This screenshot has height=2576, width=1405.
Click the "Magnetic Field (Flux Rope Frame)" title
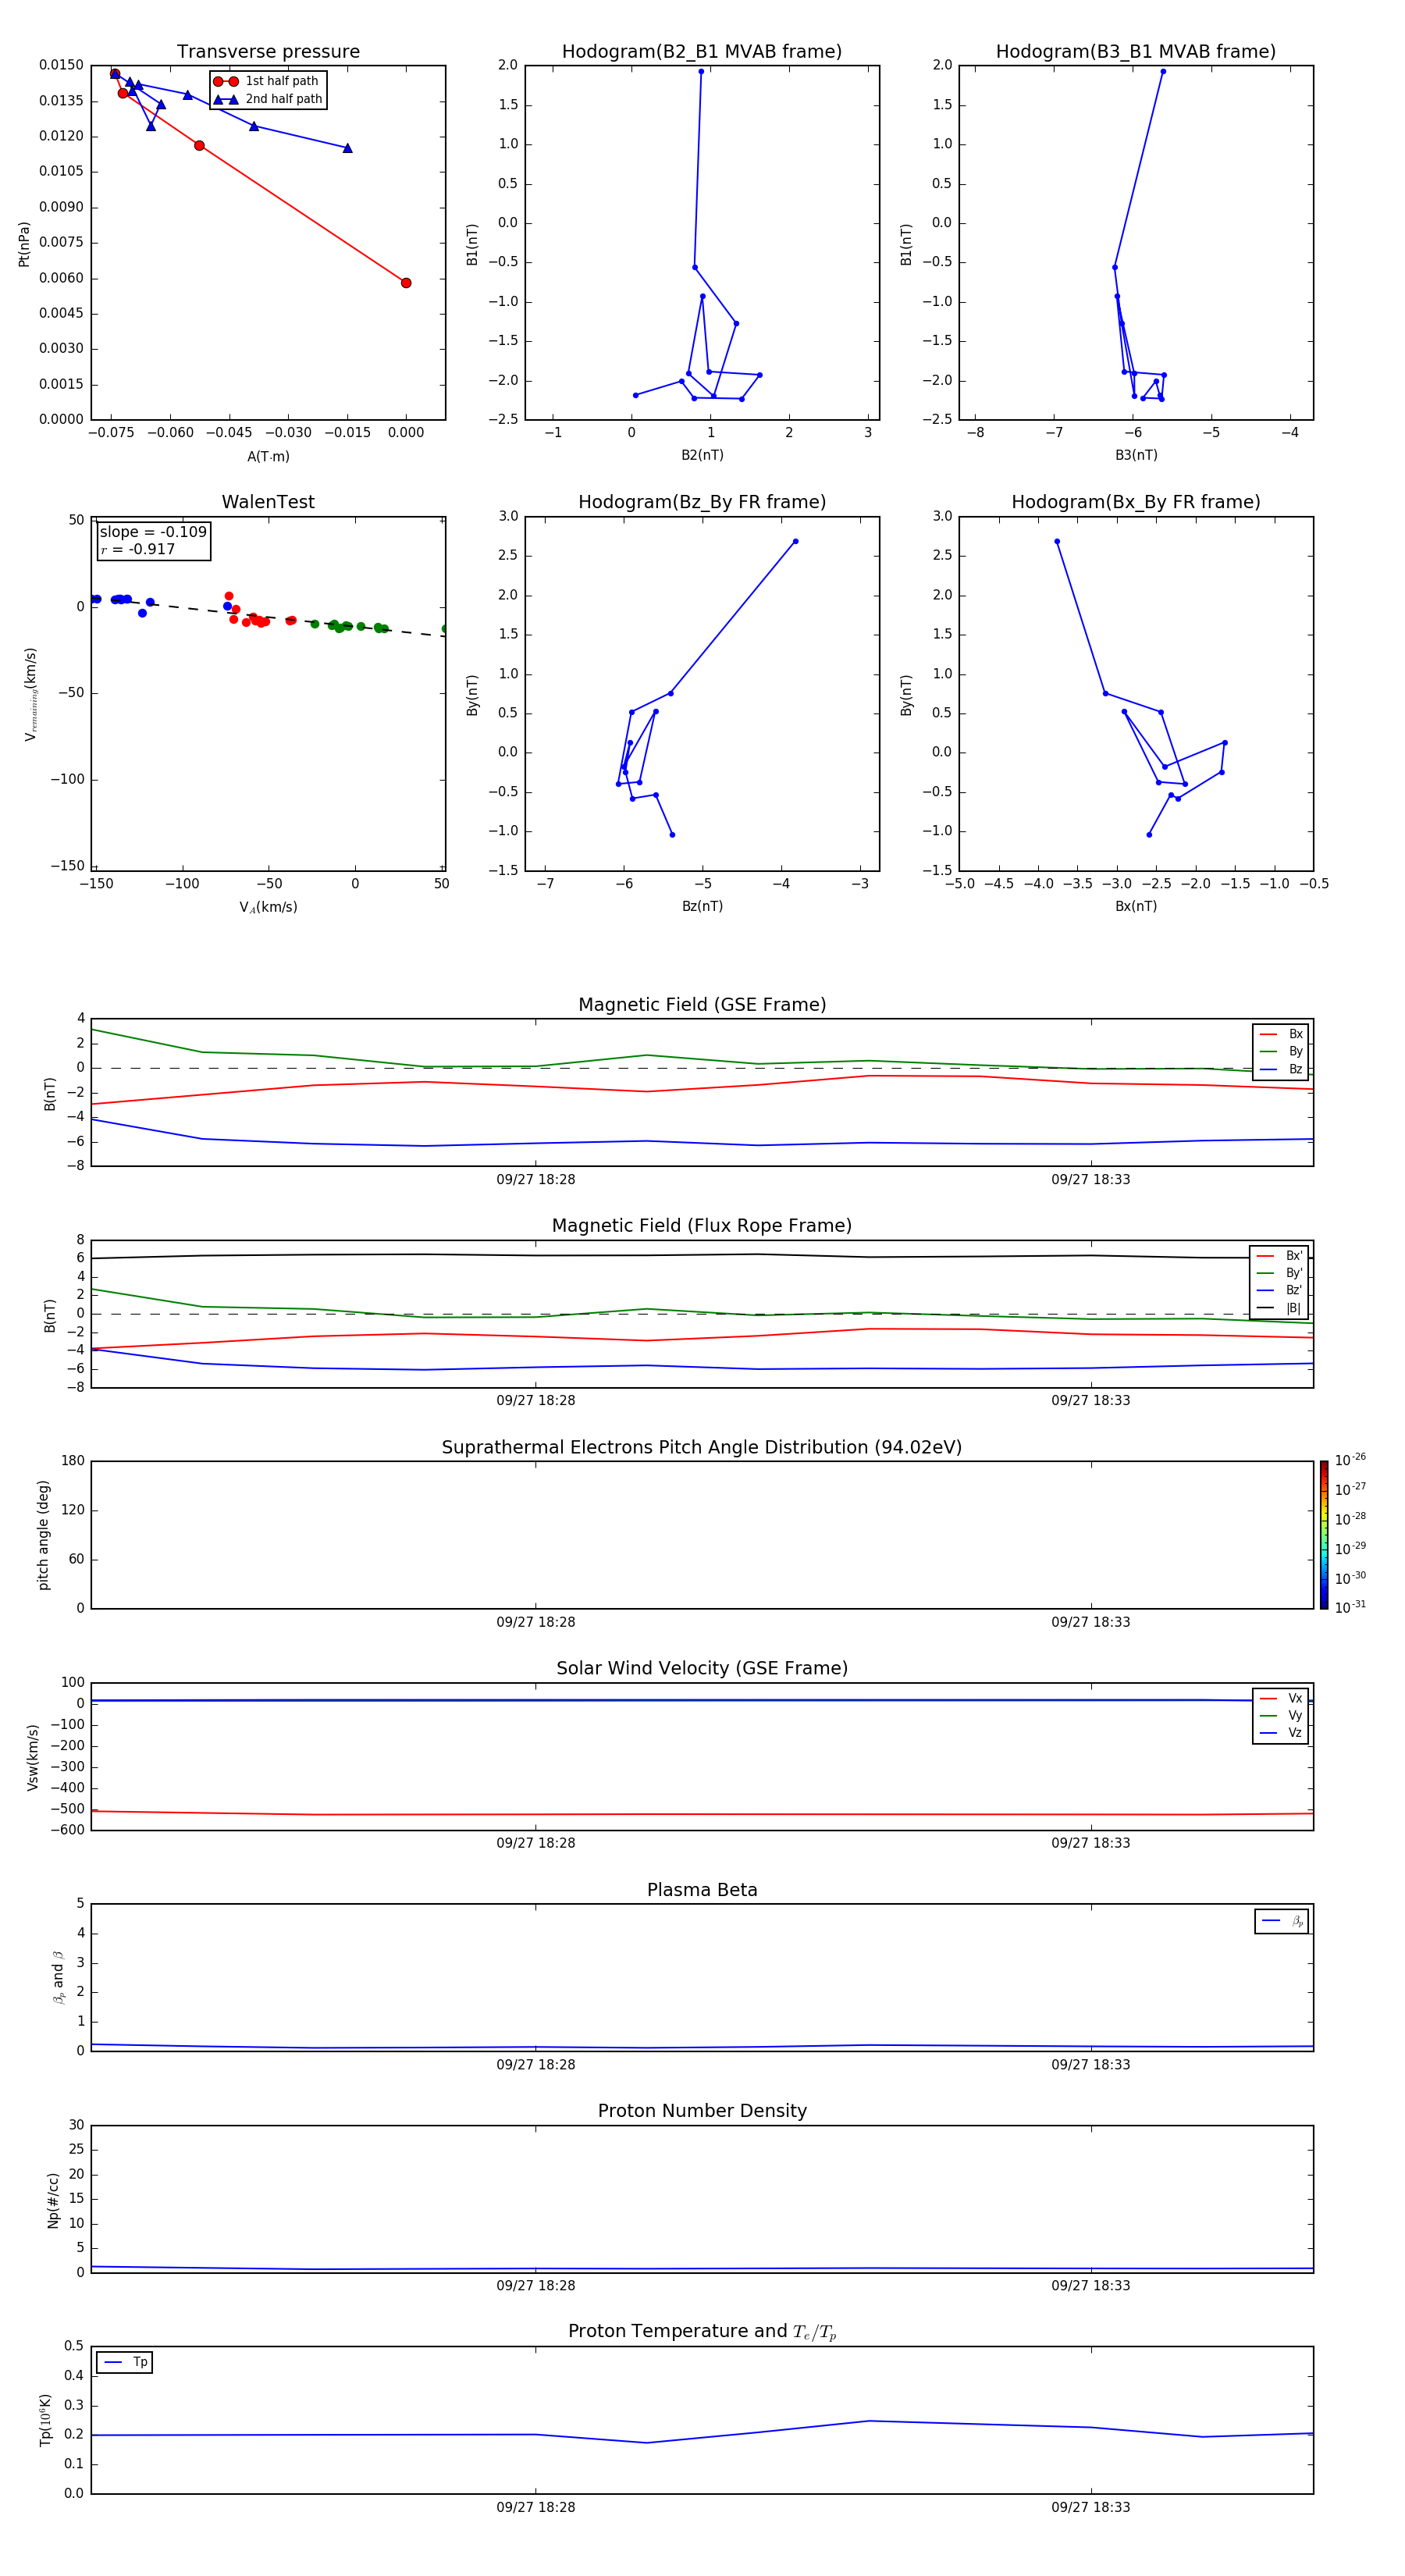tap(702, 1226)
